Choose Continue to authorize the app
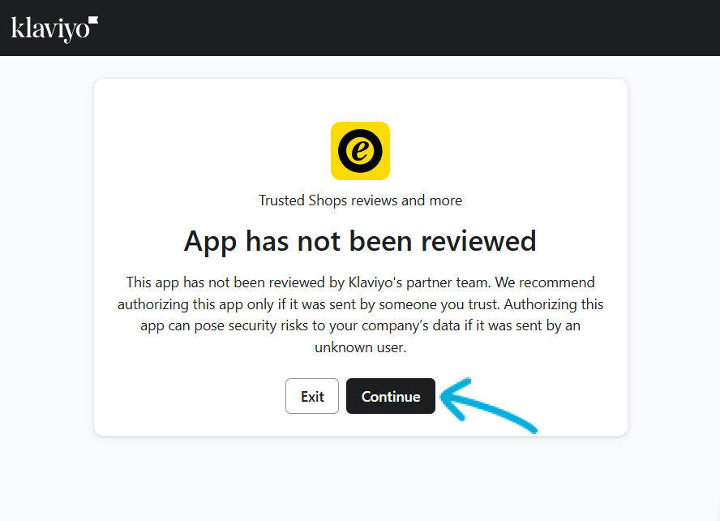 point(390,396)
